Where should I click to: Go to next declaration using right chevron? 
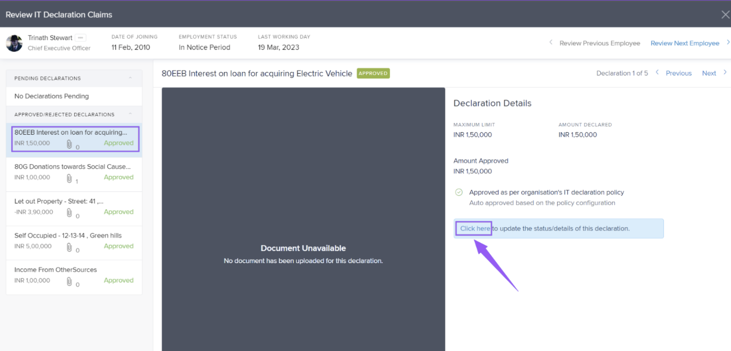[725, 73]
